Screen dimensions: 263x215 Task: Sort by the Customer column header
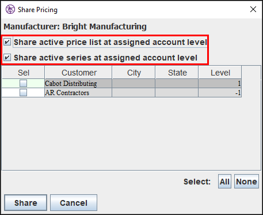point(78,73)
